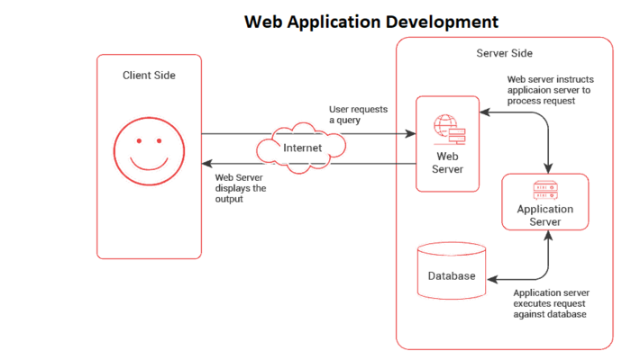The height and width of the screenshot is (360, 631).
Task: Click the smiley face user icon
Action: click(x=149, y=149)
